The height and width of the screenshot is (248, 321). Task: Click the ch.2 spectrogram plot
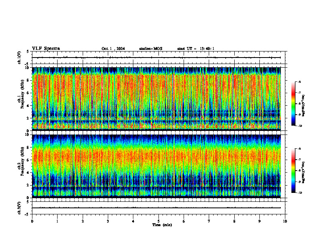156,166
